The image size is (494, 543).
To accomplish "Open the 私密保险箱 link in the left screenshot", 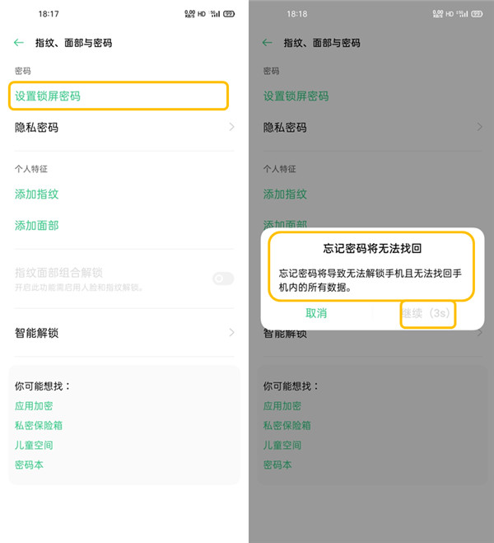I will coord(39,426).
